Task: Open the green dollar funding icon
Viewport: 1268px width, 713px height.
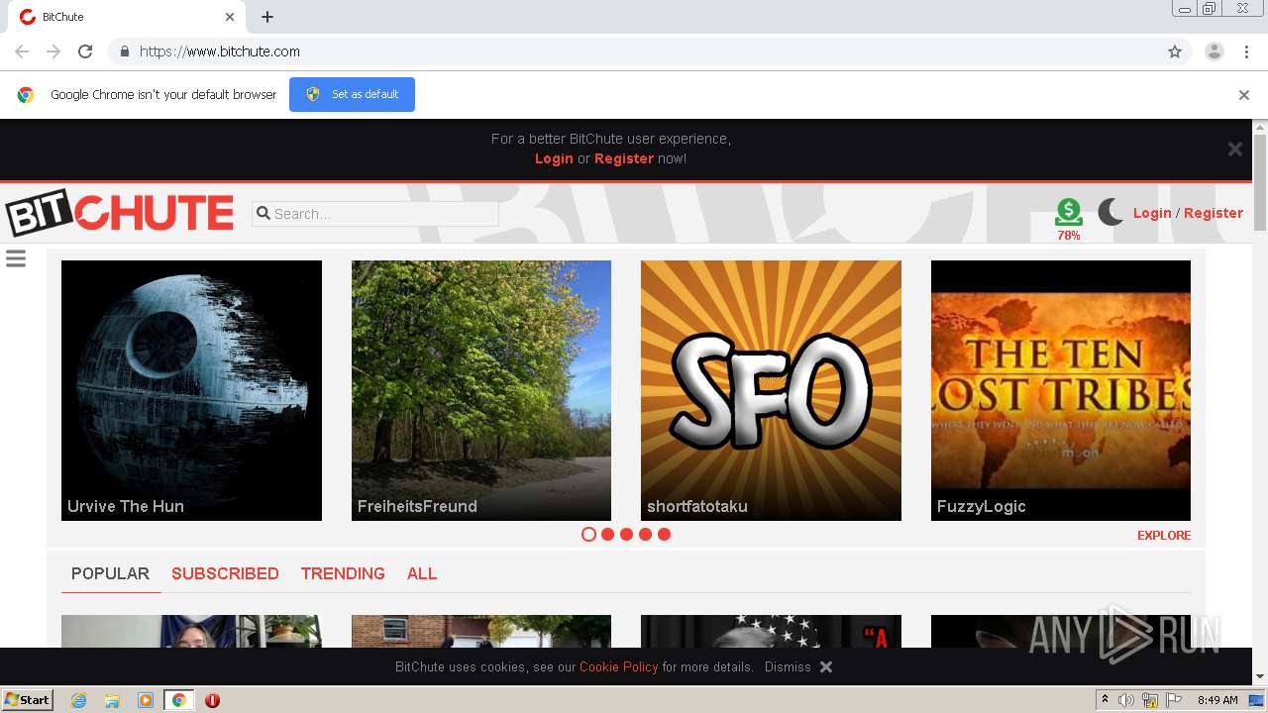Action: [x=1068, y=212]
